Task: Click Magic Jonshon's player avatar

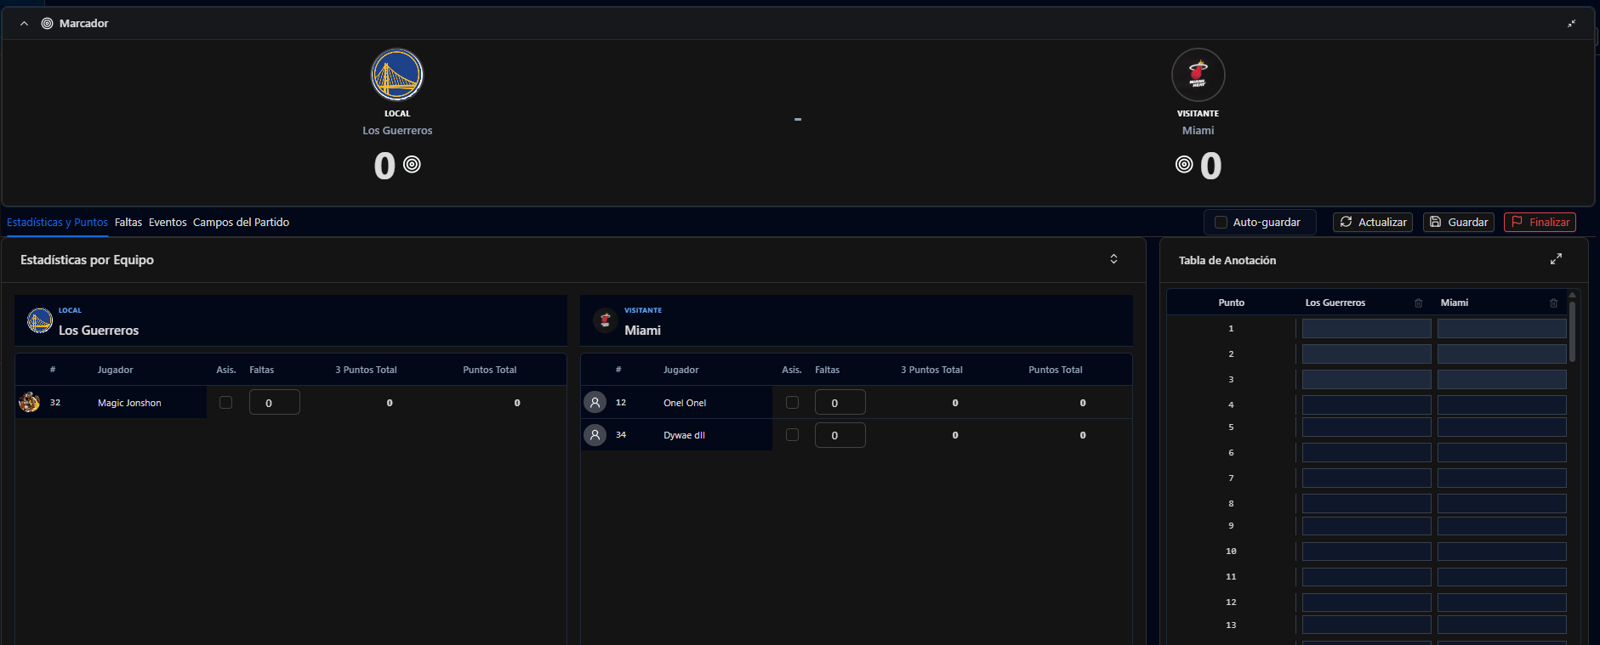Action: 30,403
